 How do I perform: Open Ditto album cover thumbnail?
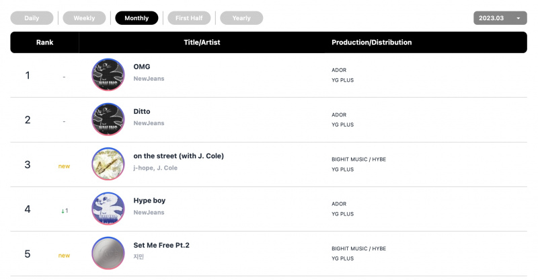(x=108, y=119)
